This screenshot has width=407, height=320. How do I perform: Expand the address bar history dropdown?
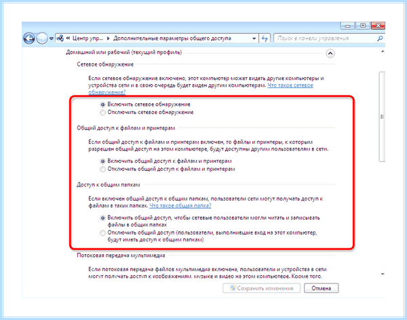[x=254, y=39]
